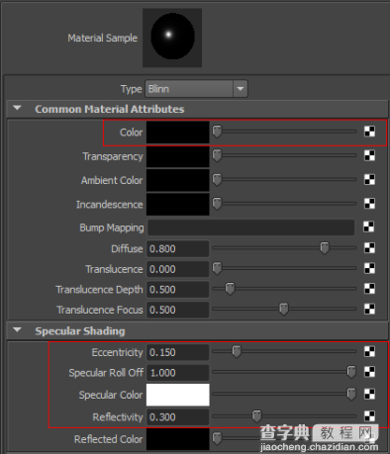Viewport: 390px width, 454px height.
Task: Open the Transparency color swatch
Action: [178, 156]
